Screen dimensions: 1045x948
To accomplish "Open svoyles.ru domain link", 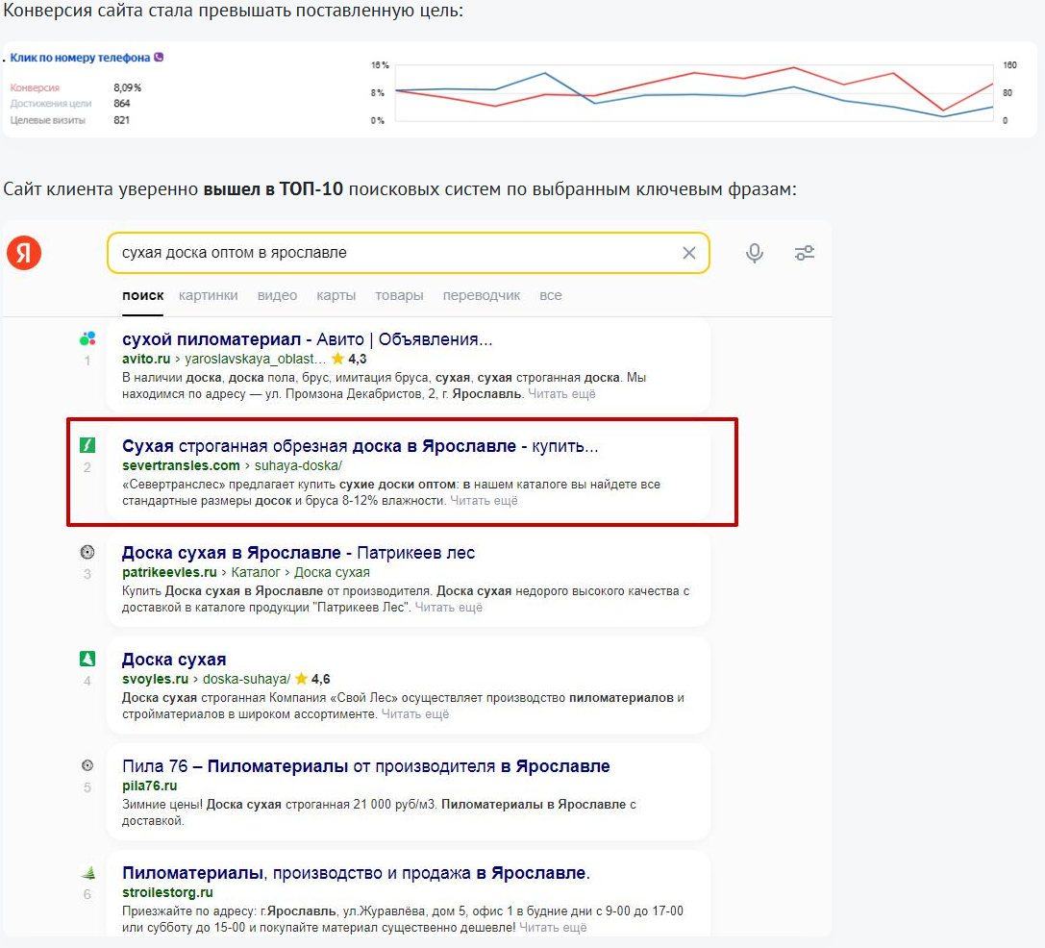I will tap(156, 679).
